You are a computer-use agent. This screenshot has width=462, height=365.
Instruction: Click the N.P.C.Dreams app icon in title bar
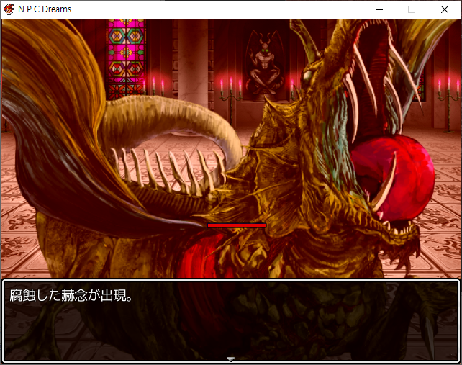(9, 9)
